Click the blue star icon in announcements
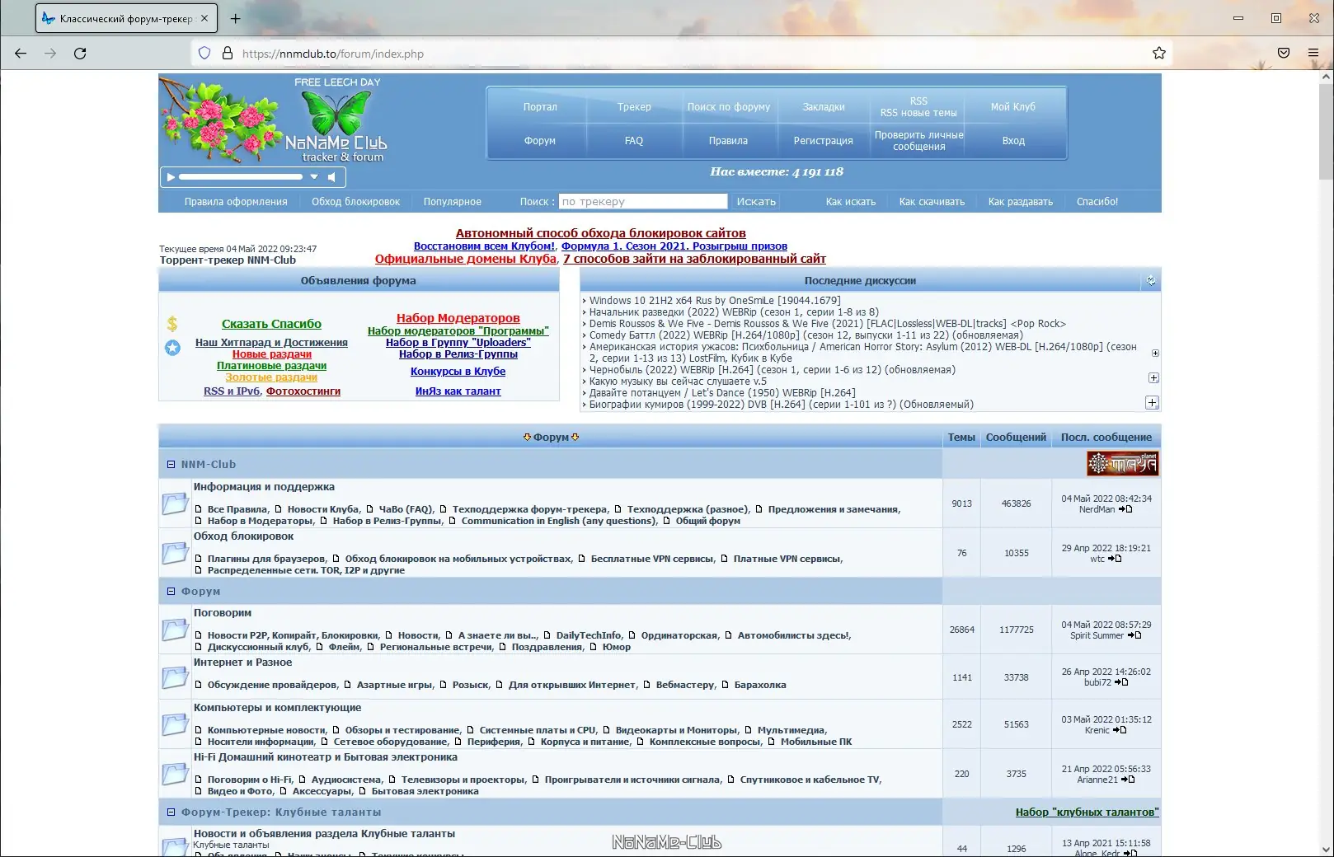Viewport: 1334px width, 857px height. [x=172, y=348]
